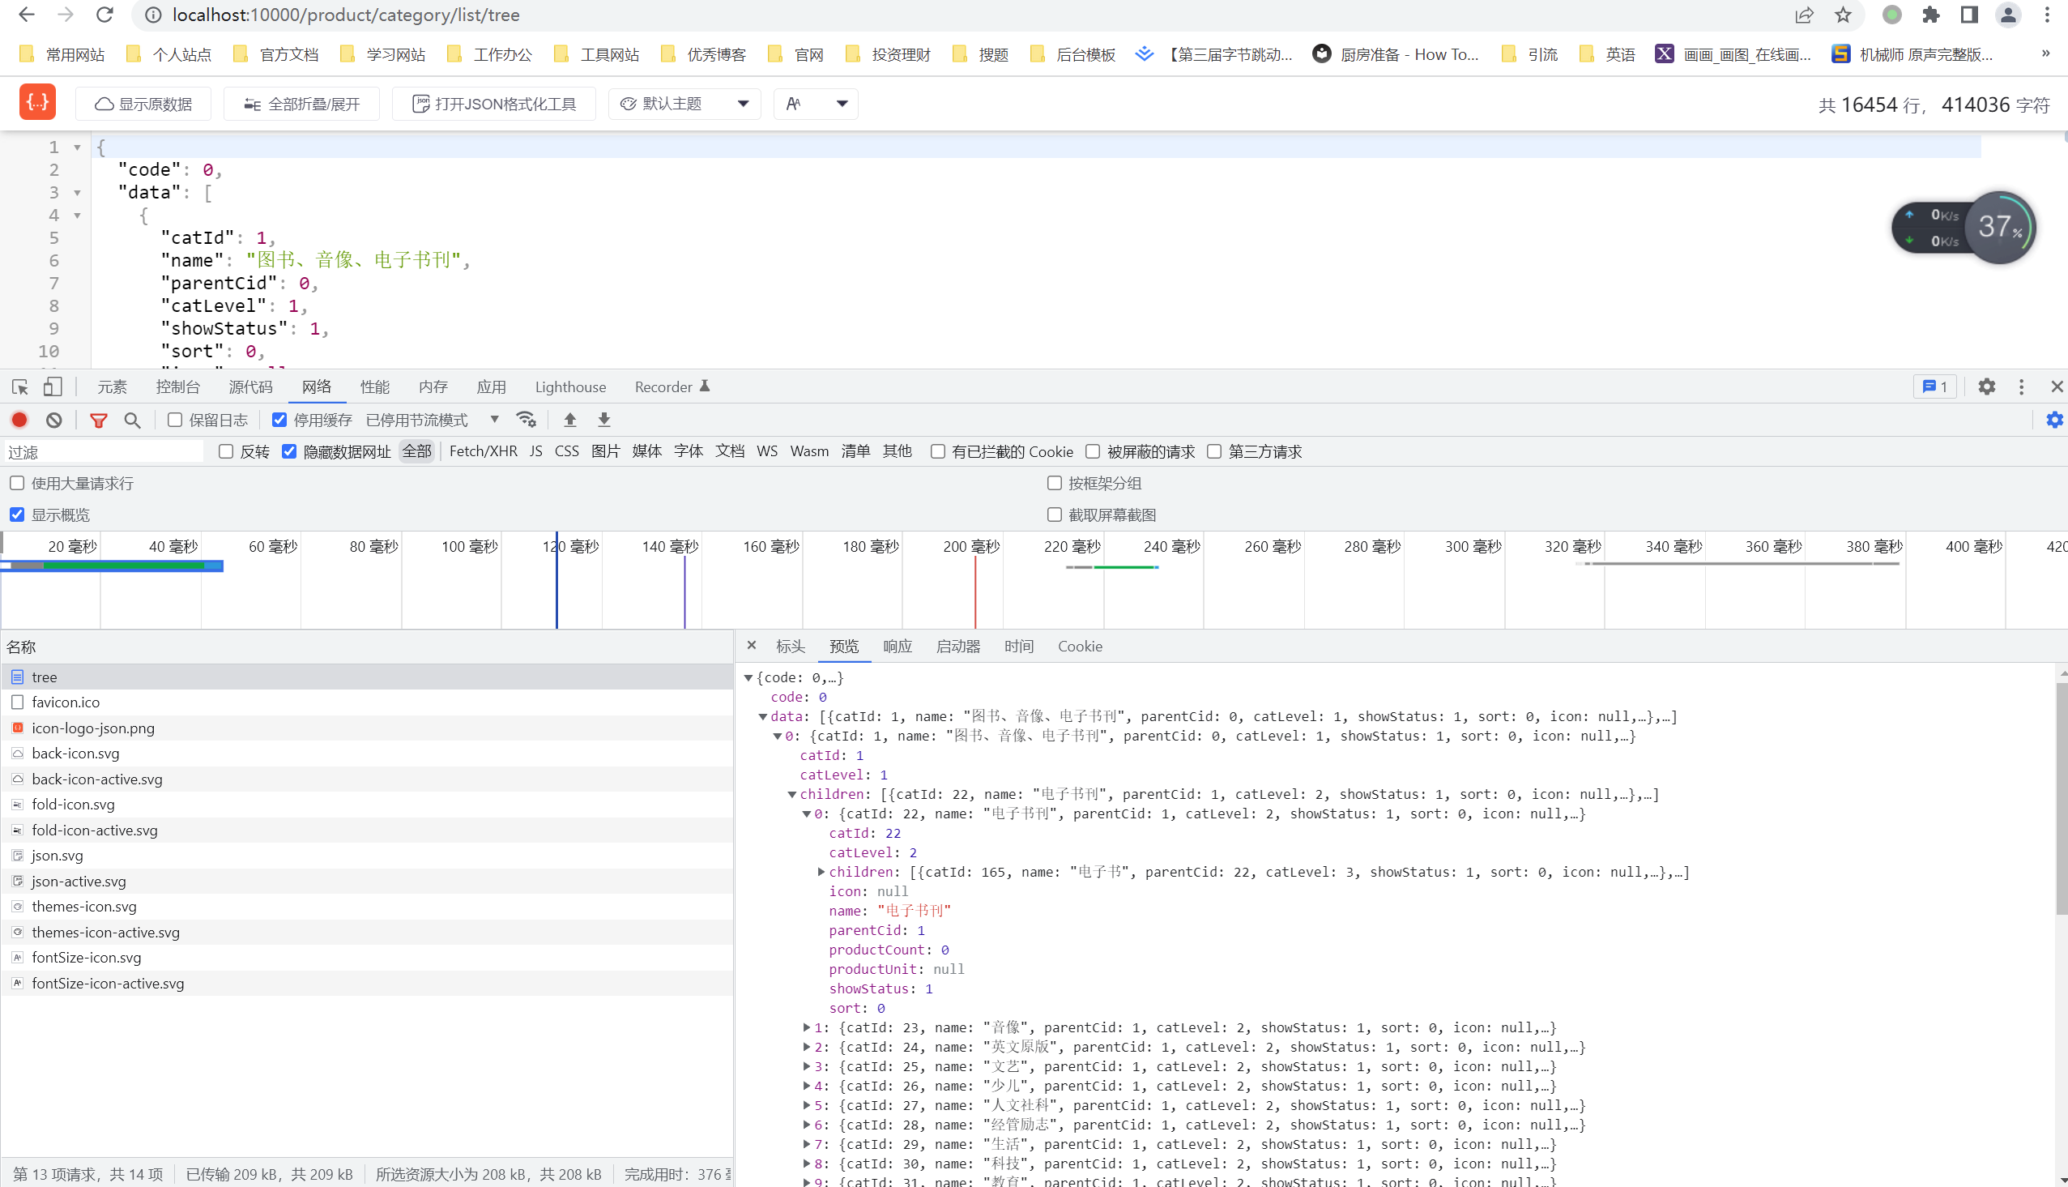Check the 按框架分组 option
2068x1187 pixels.
(1055, 484)
